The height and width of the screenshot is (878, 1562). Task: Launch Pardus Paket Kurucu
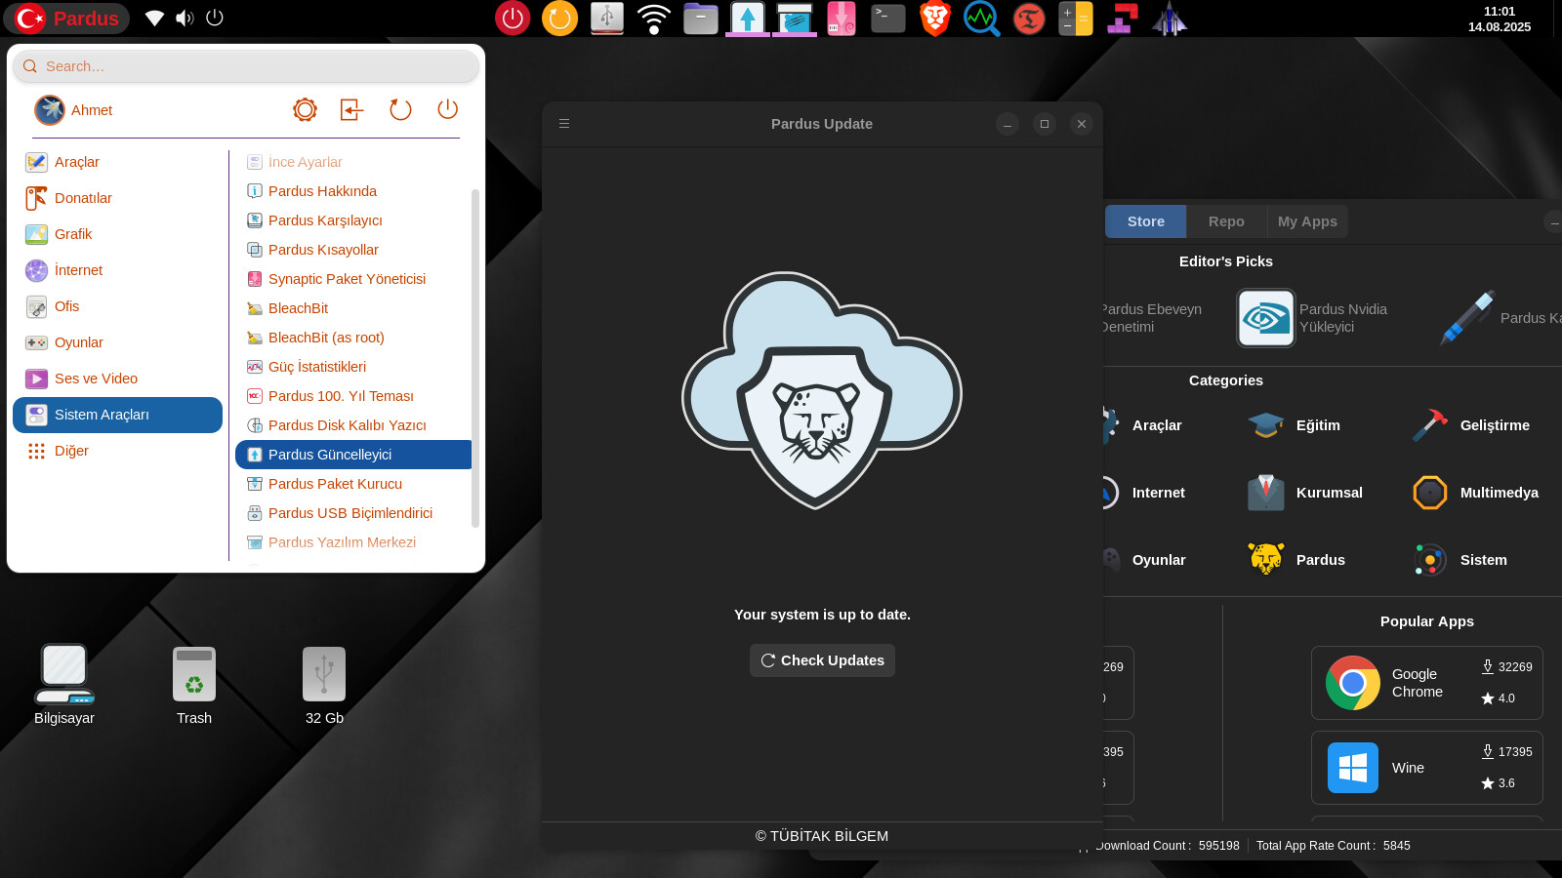click(x=352, y=484)
